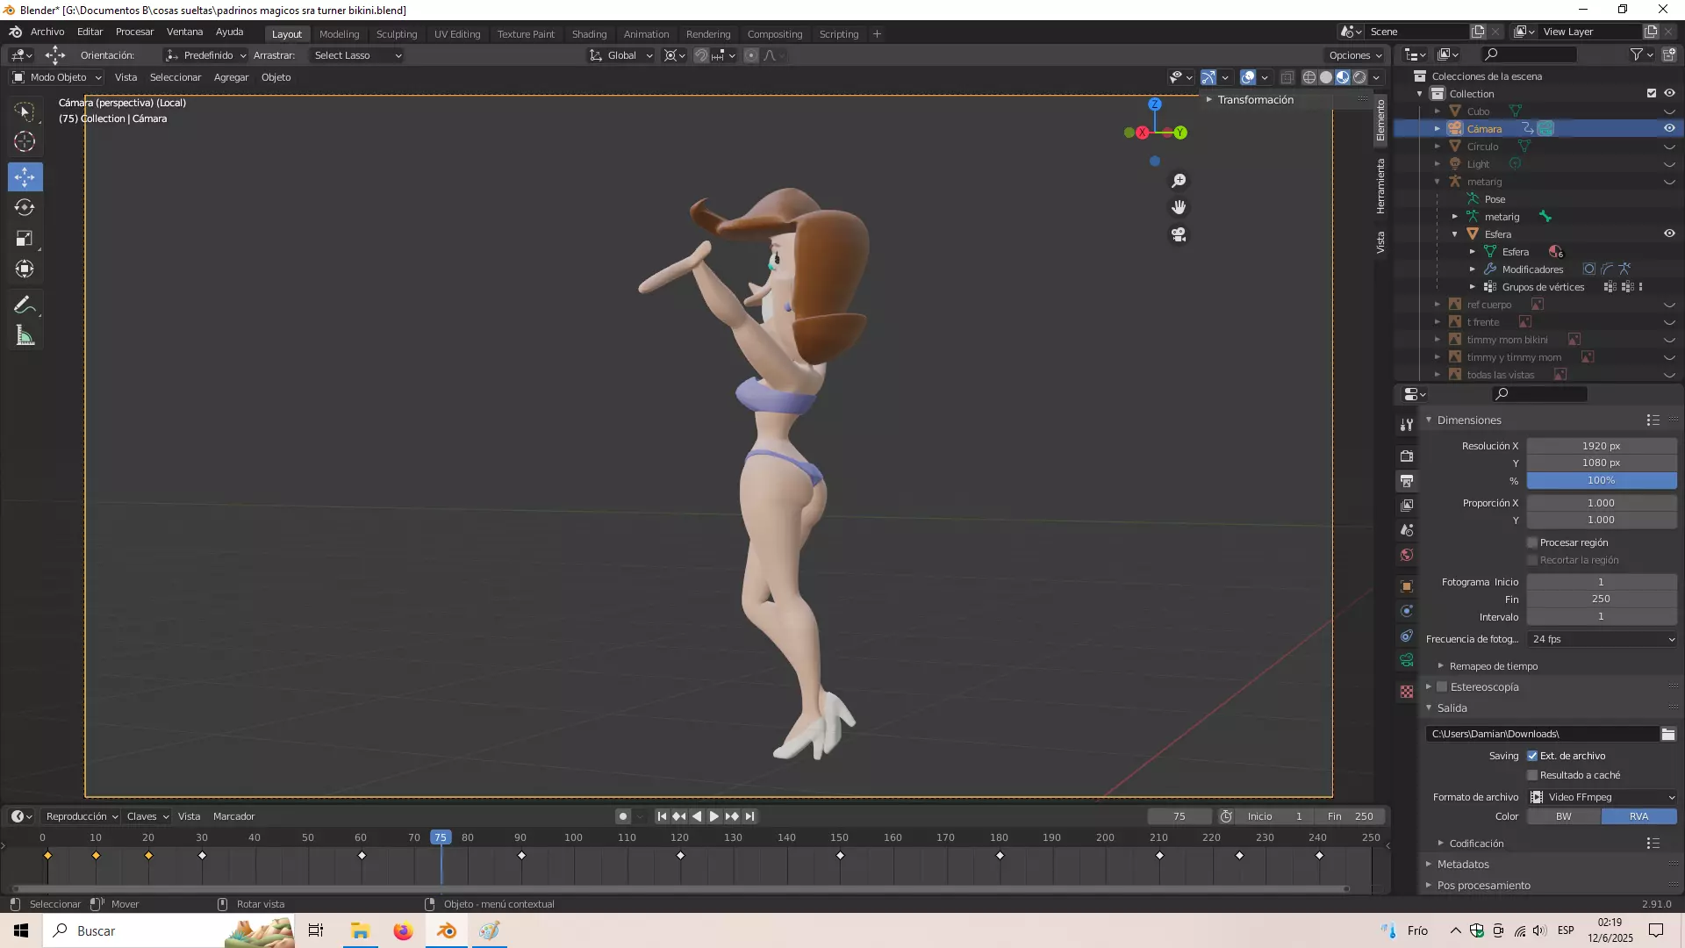This screenshot has width=1685, height=948.
Task: Open the Opciones dropdown
Action: click(x=1355, y=55)
